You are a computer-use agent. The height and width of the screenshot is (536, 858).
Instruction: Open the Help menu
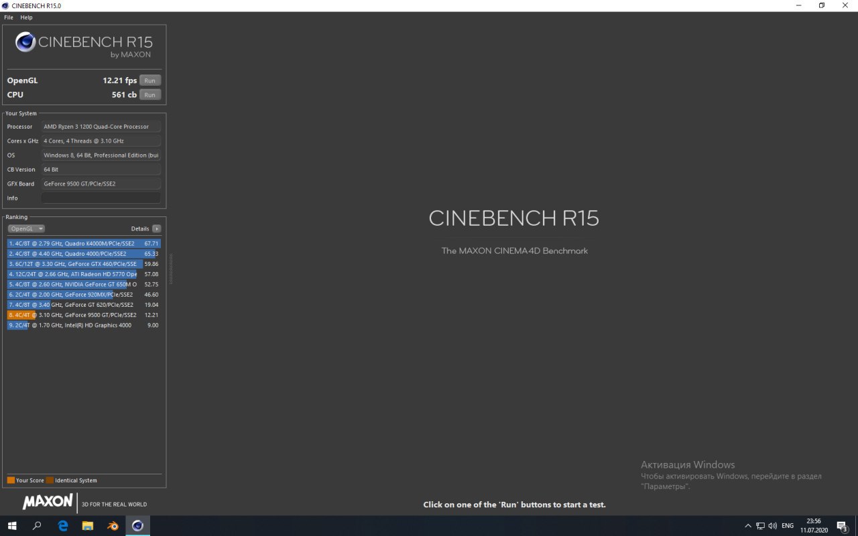(26, 17)
